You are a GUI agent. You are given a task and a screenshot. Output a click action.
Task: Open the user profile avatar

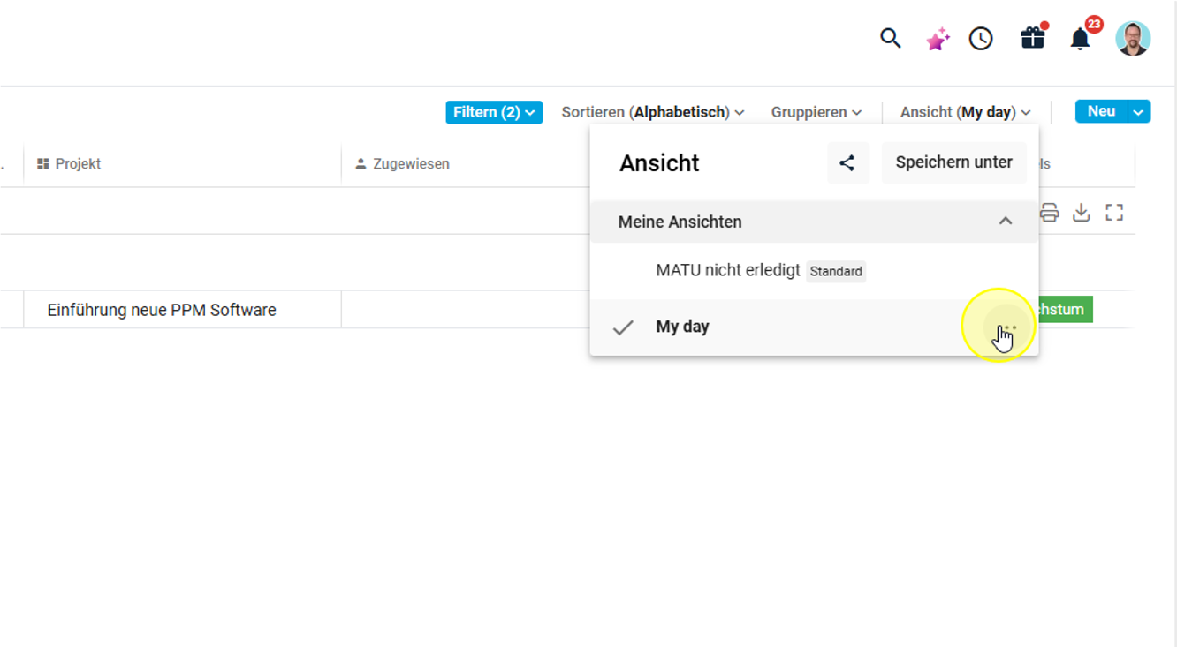[1133, 39]
